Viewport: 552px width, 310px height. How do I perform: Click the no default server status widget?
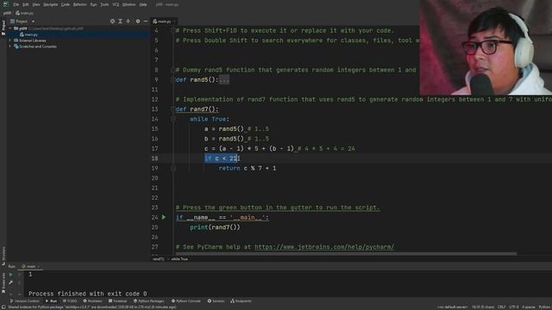pyautogui.click(x=452, y=307)
